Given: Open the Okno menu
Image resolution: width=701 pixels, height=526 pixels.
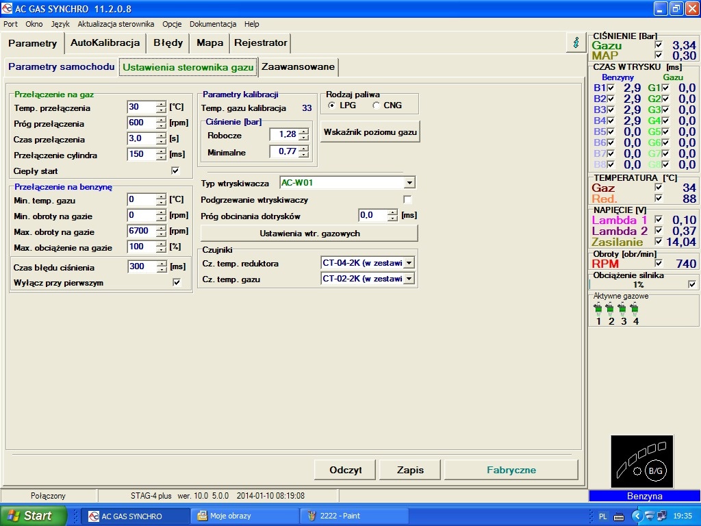Looking at the screenshot, I should [34, 24].
